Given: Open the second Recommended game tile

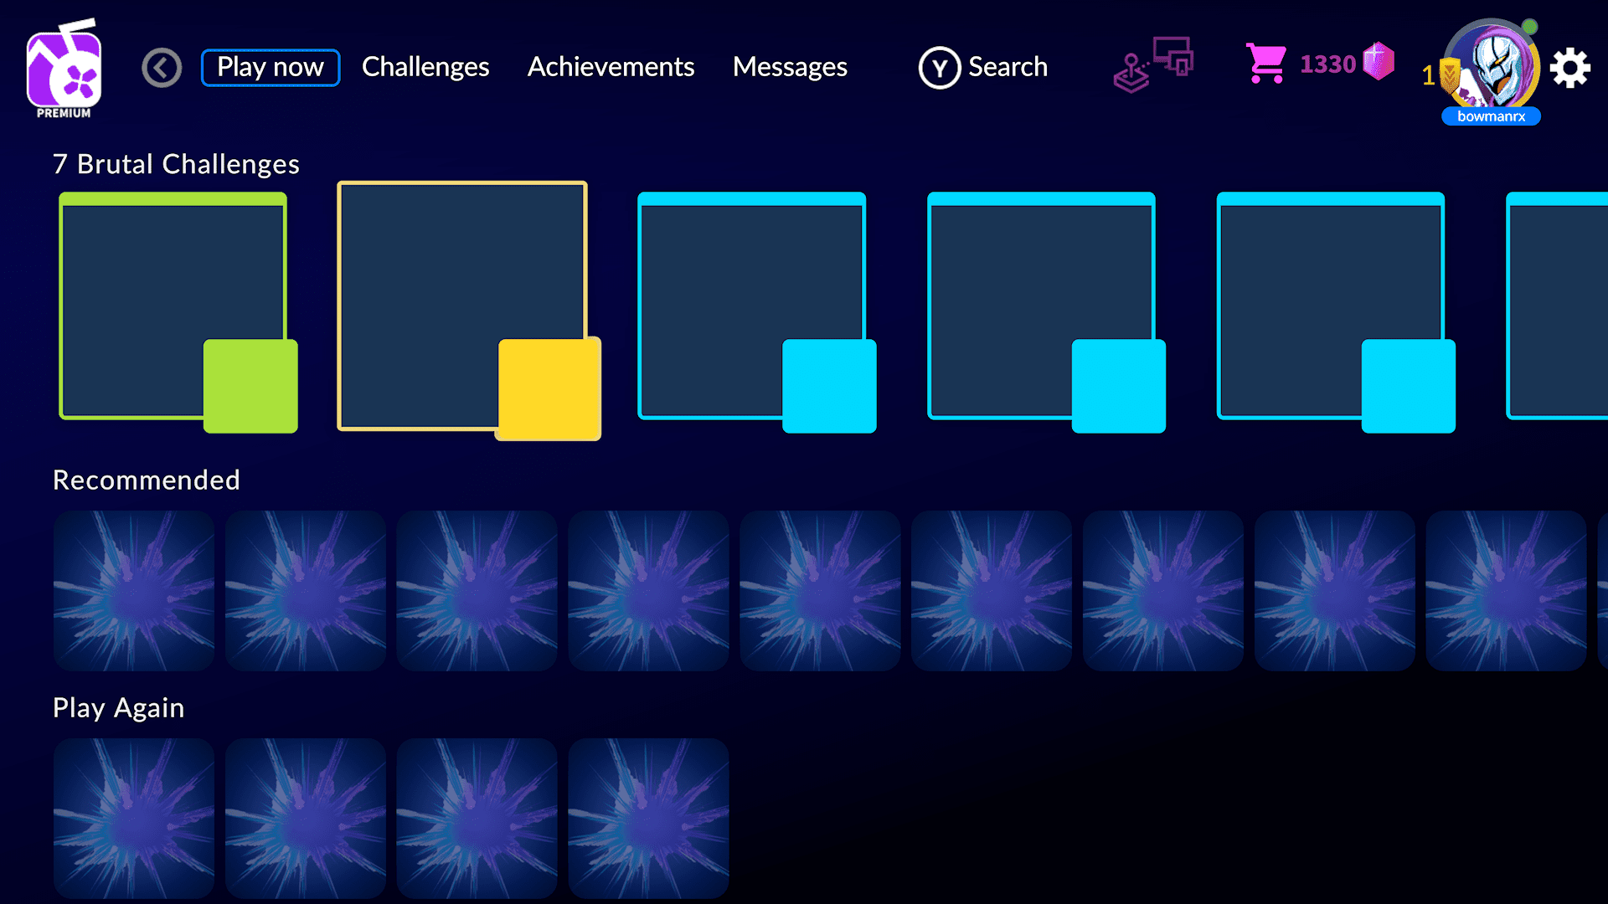Looking at the screenshot, I should (306, 591).
